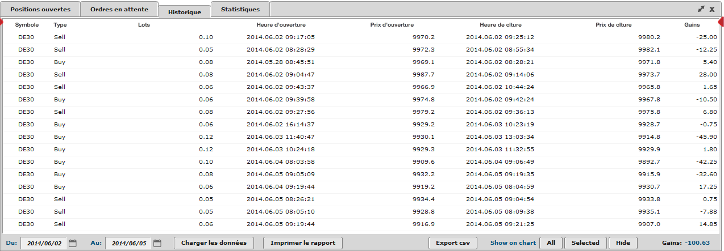This screenshot has width=724, height=251.
Task: Click the Selected button
Action: [585, 243]
